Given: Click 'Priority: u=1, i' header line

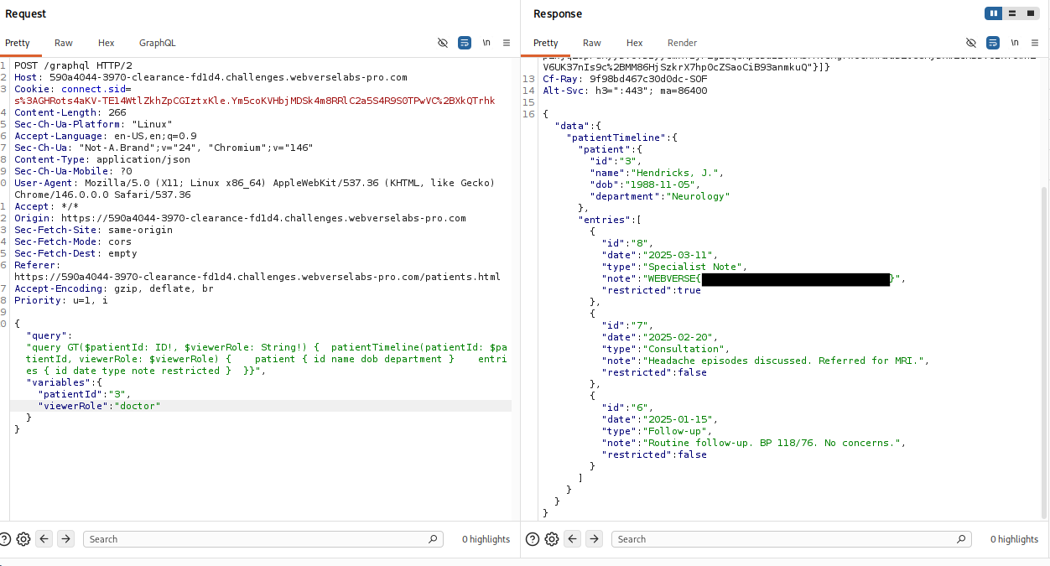Looking at the screenshot, I should (x=61, y=300).
